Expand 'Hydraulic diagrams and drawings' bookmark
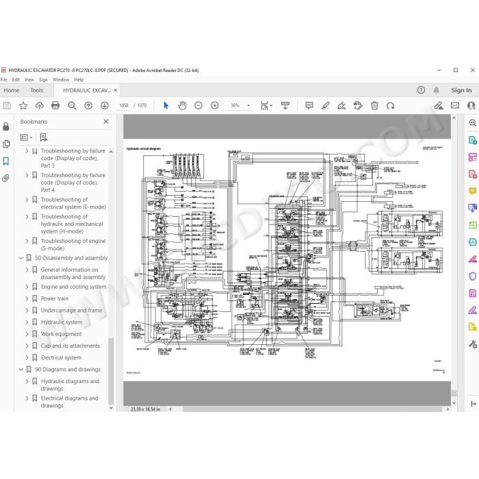Screen dimensions: 479x479 click(27, 382)
